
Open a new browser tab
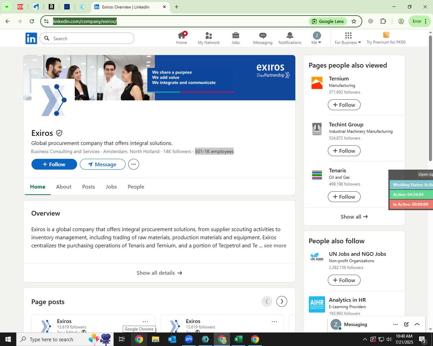(177, 7)
